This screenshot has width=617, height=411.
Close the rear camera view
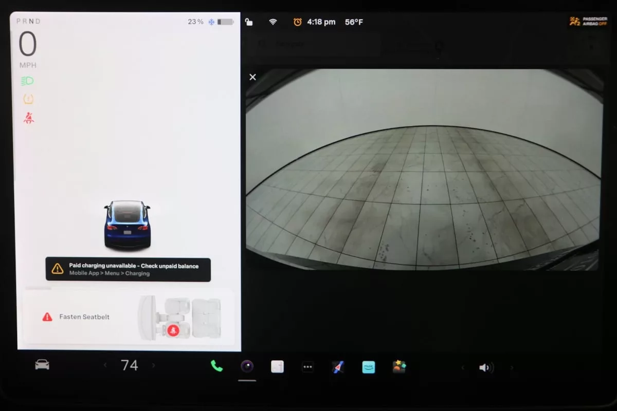coord(252,77)
